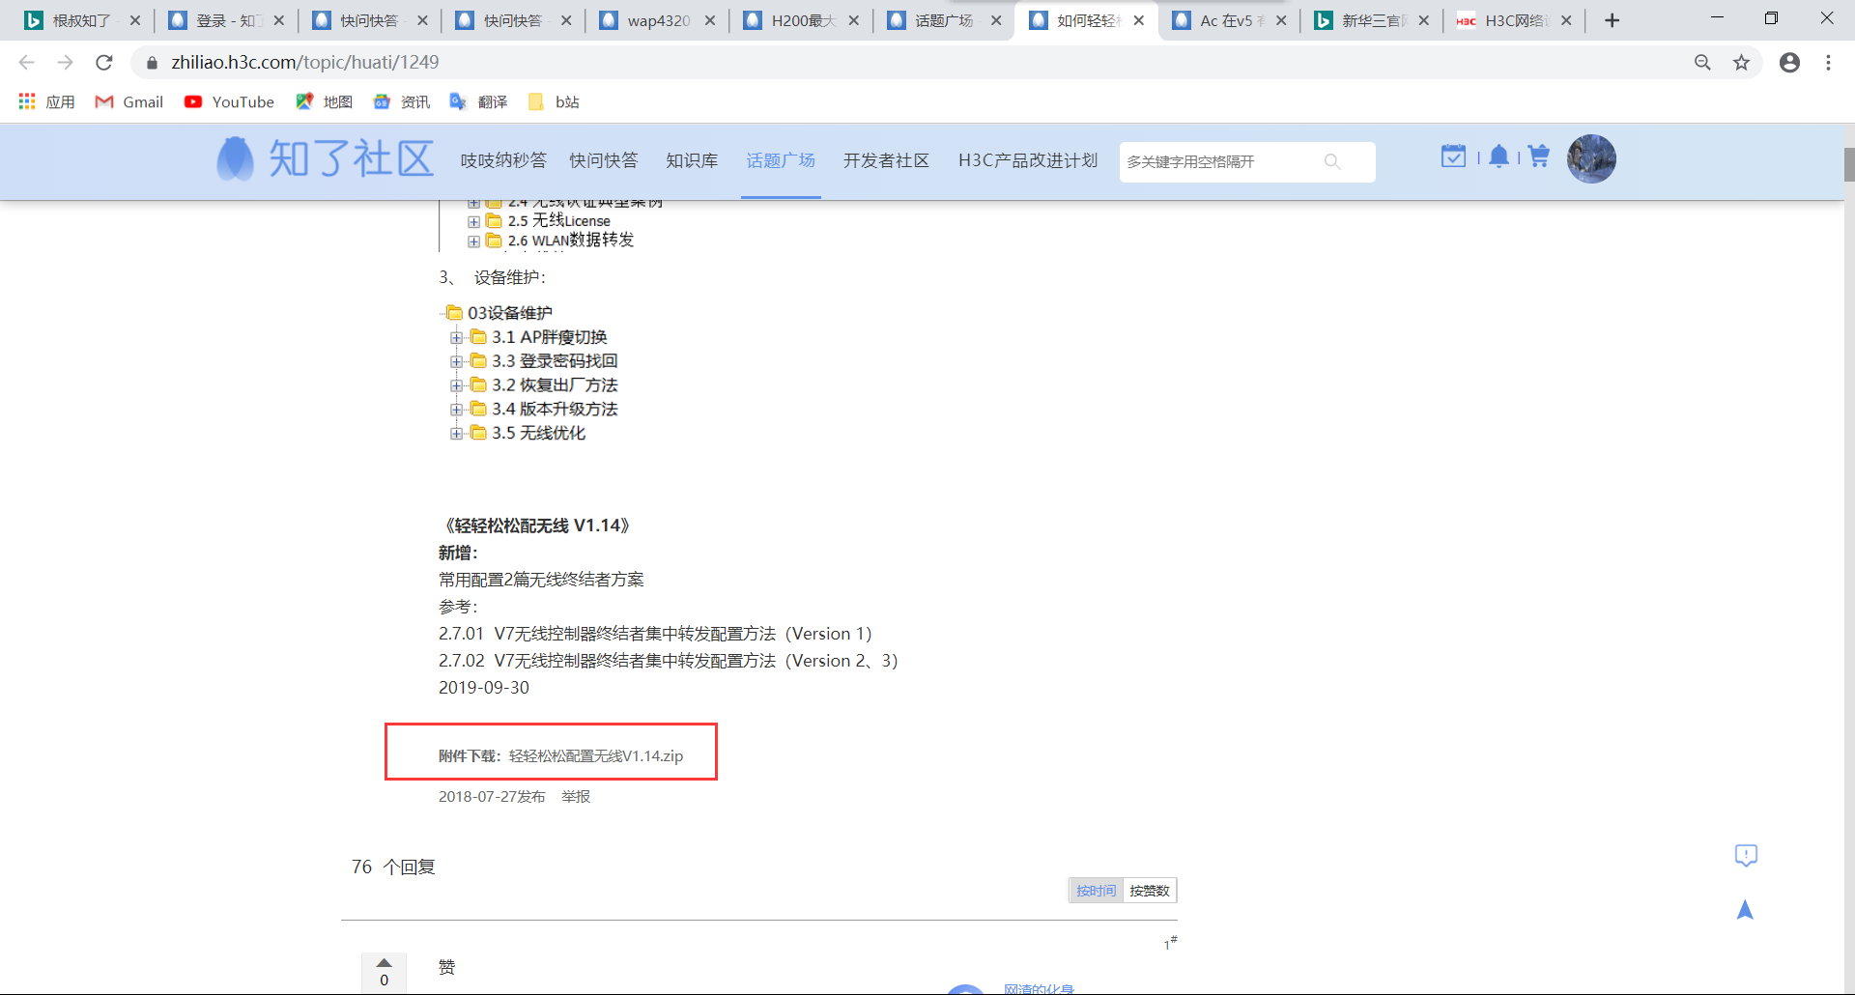The width and height of the screenshot is (1855, 995).
Task: Select the 3.3 登录密码找回 tree item label
Action: tap(555, 361)
